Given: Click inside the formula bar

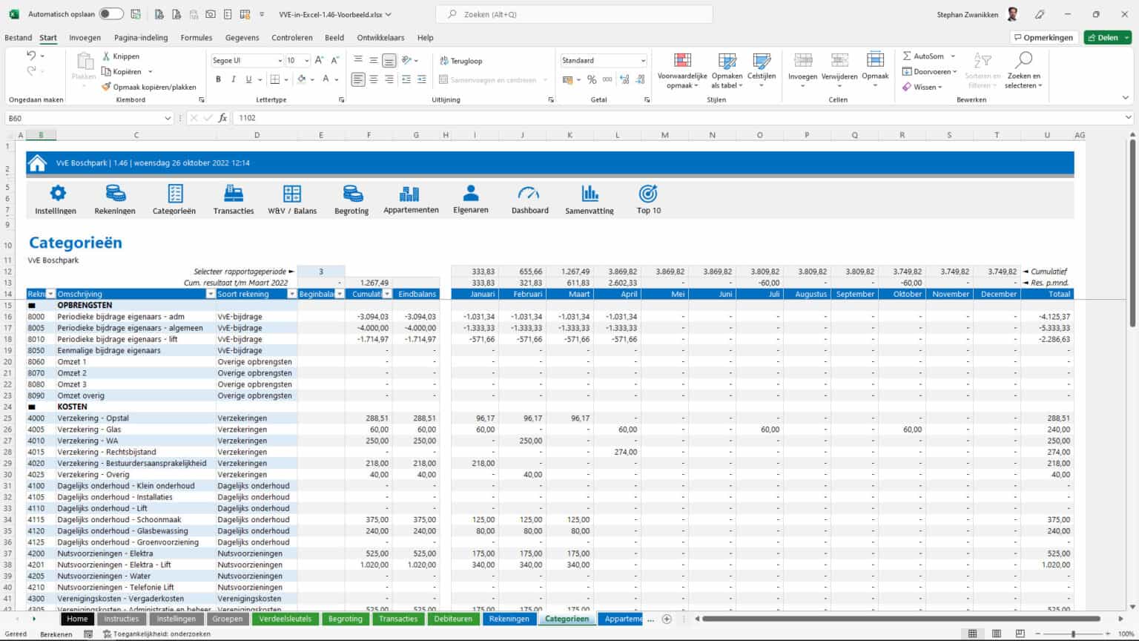Looking at the screenshot, I should [x=519, y=117].
